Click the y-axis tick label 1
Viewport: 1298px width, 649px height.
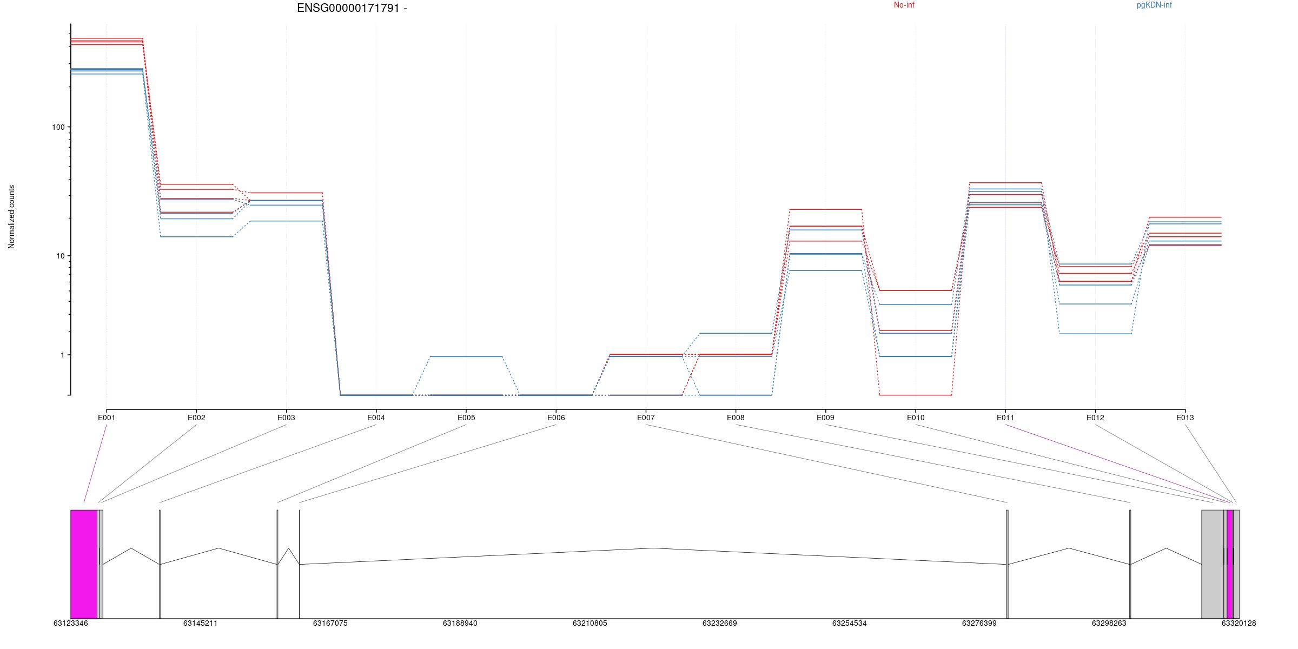click(x=62, y=355)
